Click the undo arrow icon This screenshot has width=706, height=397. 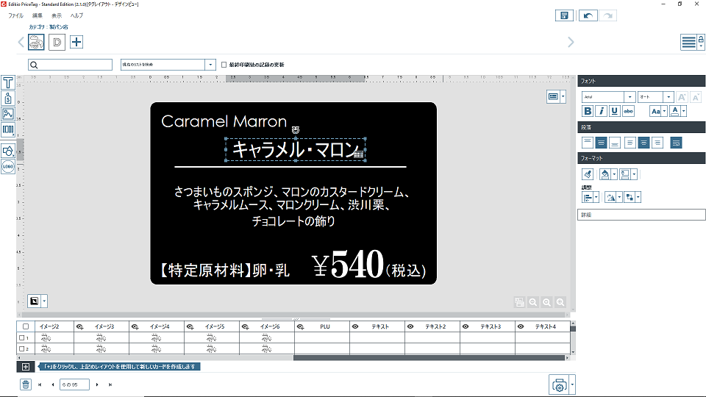[x=588, y=15]
